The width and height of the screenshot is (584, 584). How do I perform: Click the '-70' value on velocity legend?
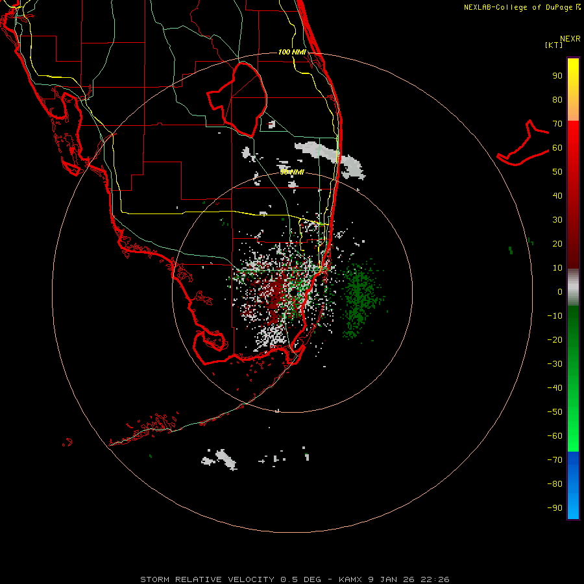click(x=555, y=460)
